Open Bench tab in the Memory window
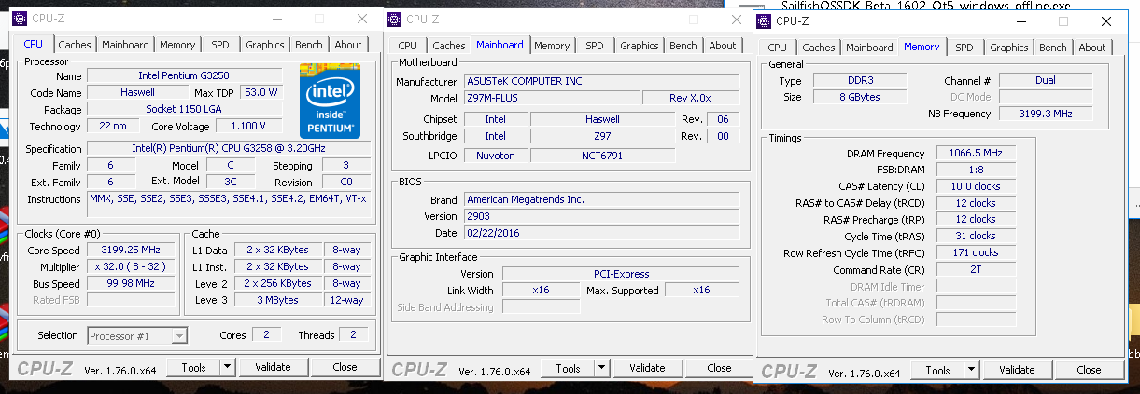 [x=1053, y=48]
